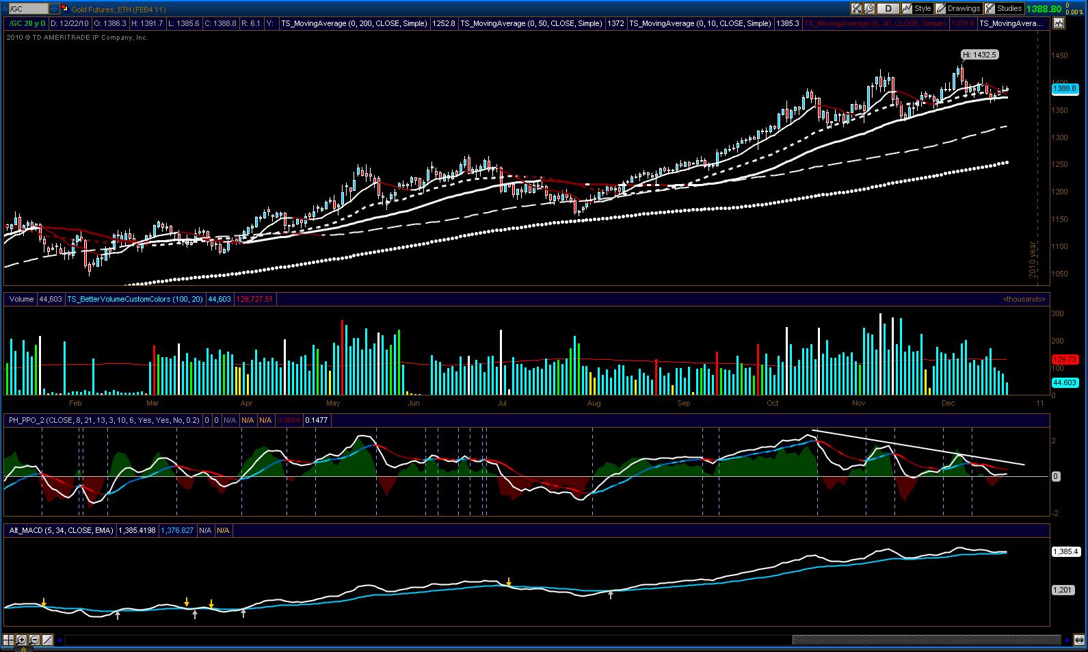
Task: Click the chart mode icon below Studies
Action: pyautogui.click(x=1059, y=23)
